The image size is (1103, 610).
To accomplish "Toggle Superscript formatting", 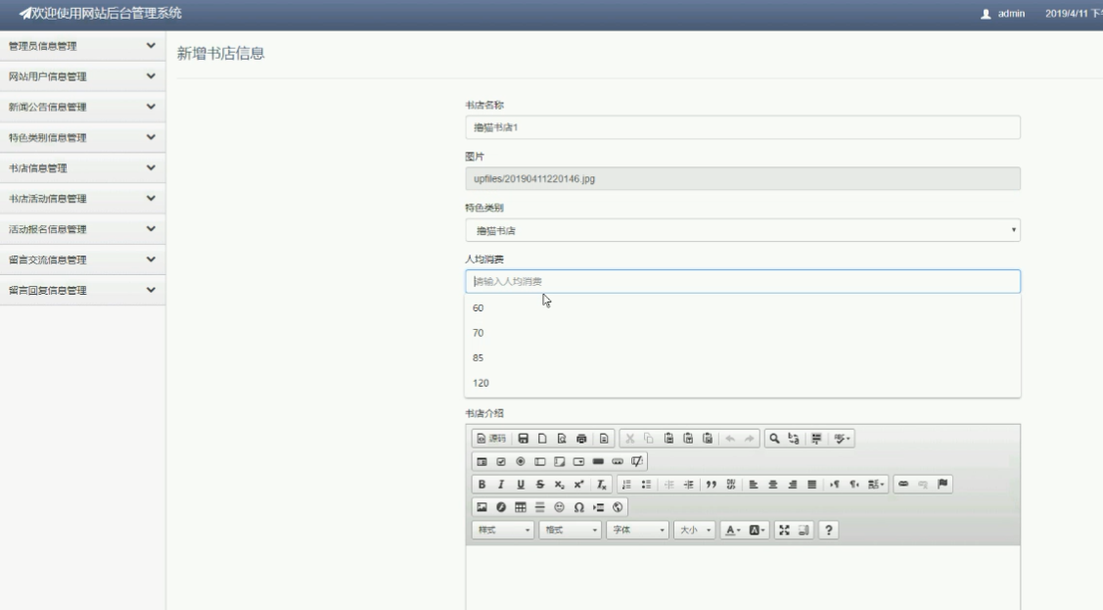I will coord(578,484).
